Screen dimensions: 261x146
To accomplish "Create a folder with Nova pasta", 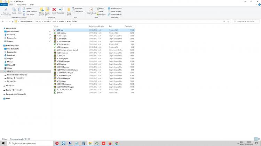I will pos(69,11).
